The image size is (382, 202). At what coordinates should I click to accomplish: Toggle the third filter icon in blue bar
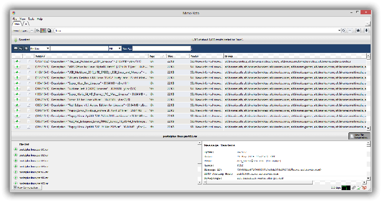tap(26, 49)
